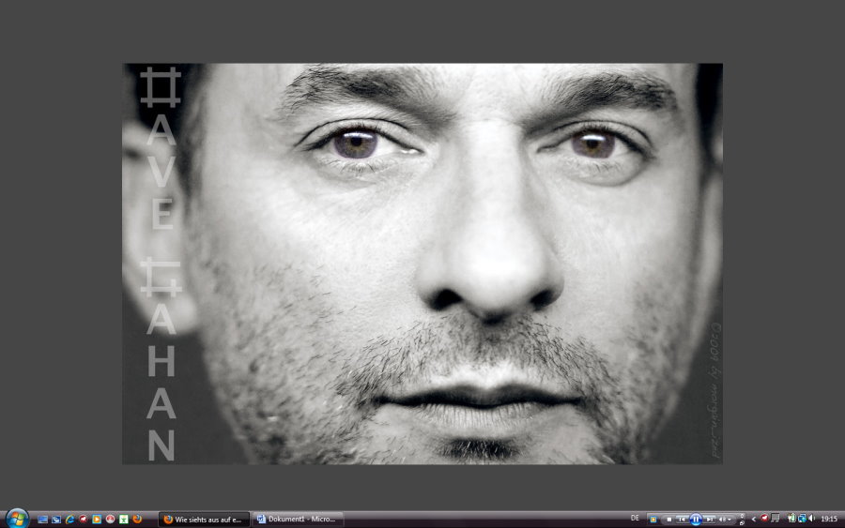
Task: Switch to the Firefox 'Wie siehts aus' window
Action: [x=205, y=519]
